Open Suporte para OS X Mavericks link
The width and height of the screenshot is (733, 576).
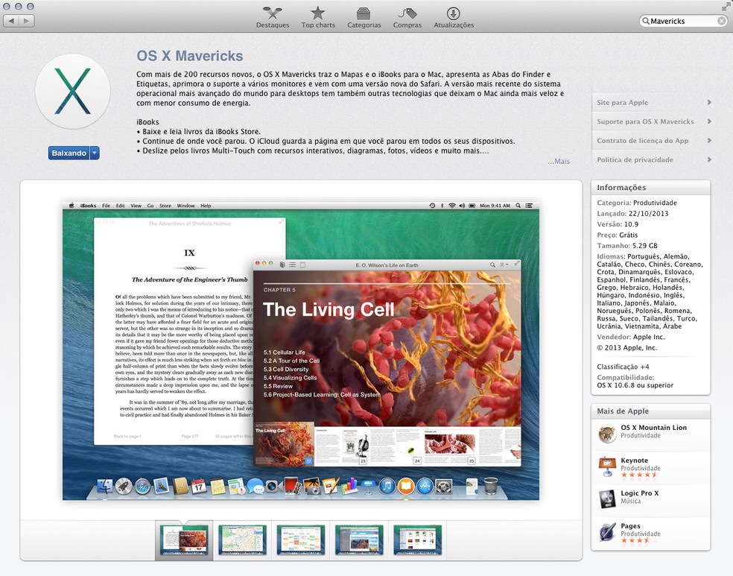645,121
